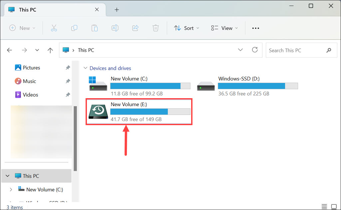Switch to large icons view layout
The image size is (341, 210).
click(334, 207)
